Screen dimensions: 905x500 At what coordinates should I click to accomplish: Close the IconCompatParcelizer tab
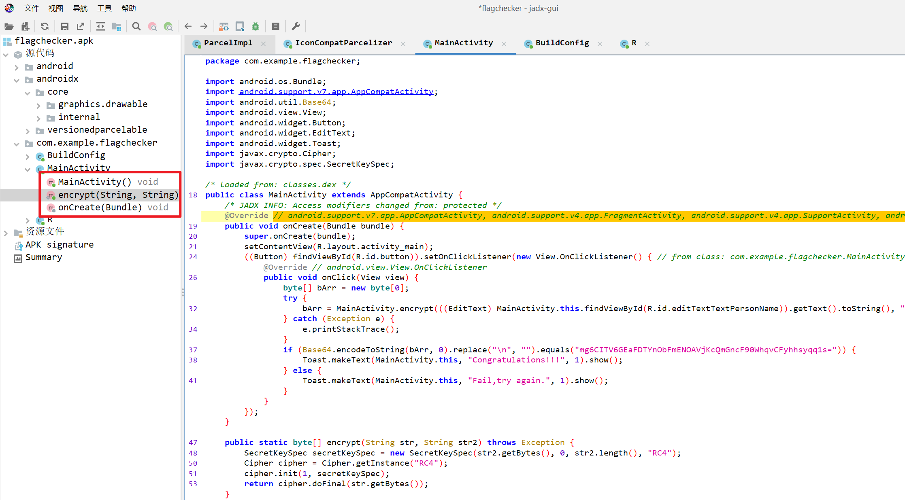pos(403,44)
